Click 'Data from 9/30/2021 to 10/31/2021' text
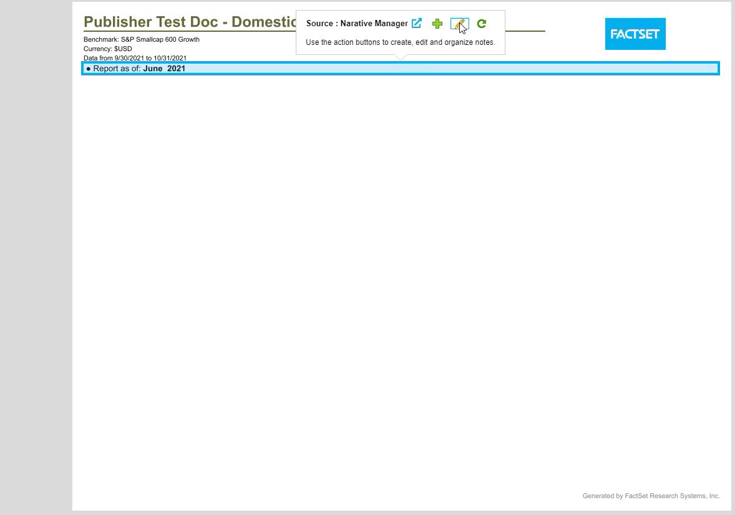735x515 pixels. 135,58
